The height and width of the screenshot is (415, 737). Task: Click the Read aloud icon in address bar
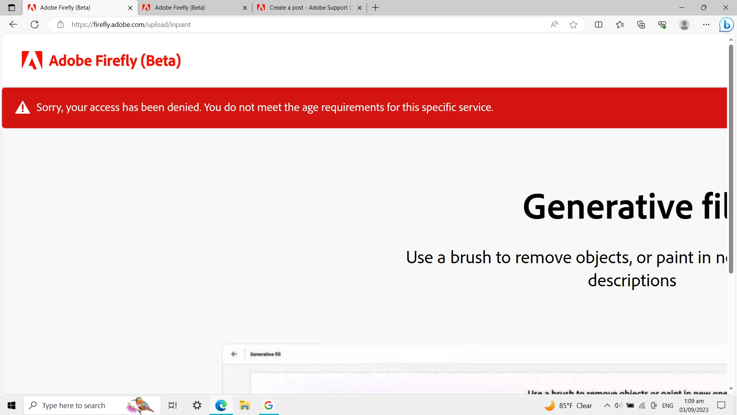tap(554, 25)
